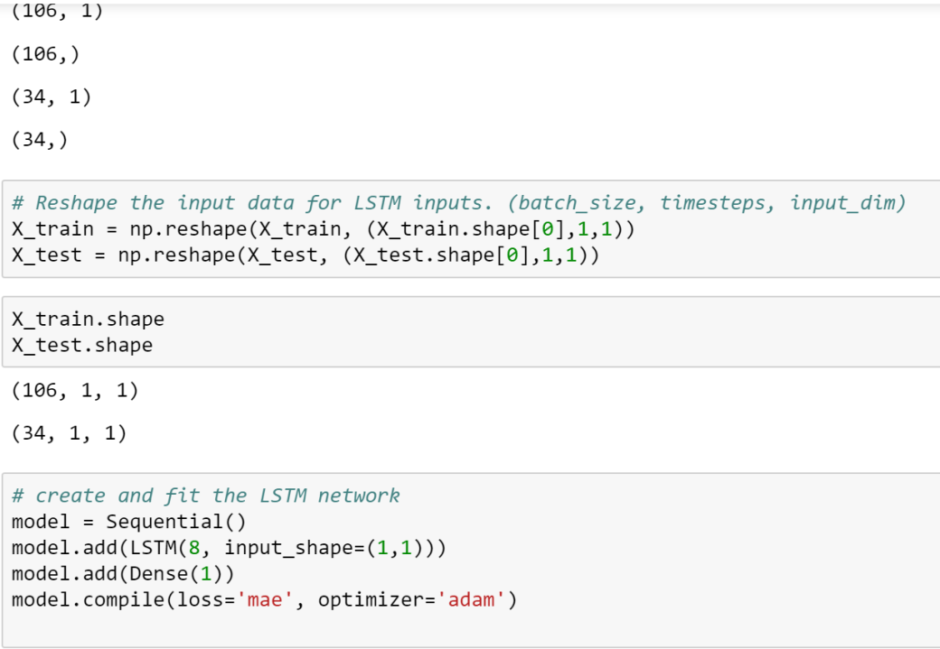940x649 pixels.
Task: Click the X_test.shape code line
Action: pyautogui.click(x=82, y=346)
